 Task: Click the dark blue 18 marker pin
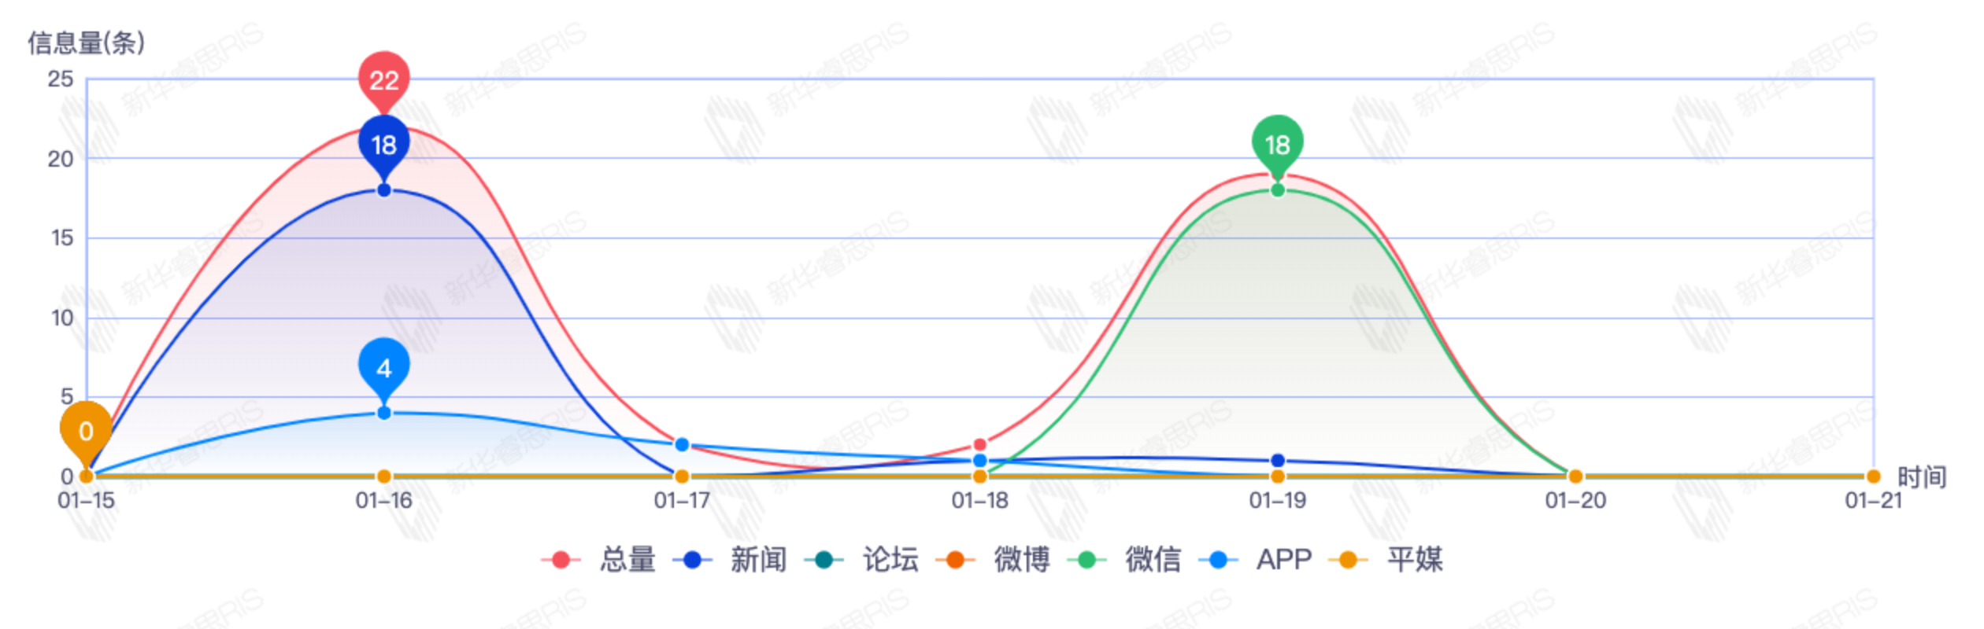pos(383,145)
